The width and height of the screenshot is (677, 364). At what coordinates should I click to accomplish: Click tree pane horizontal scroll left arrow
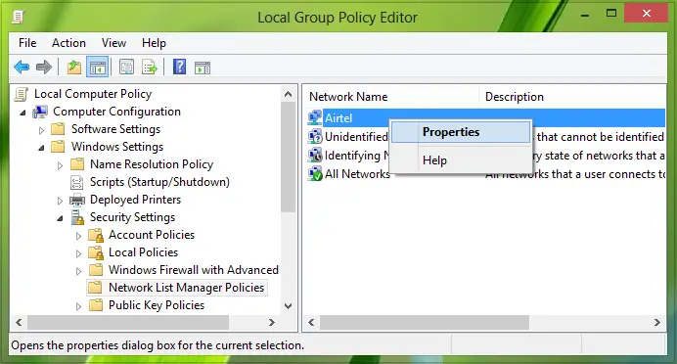click(x=19, y=322)
